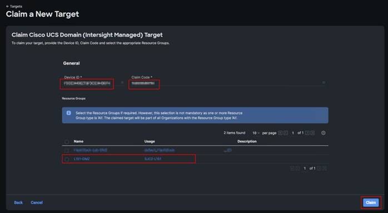Click the Back button

pyautogui.click(x=18, y=202)
